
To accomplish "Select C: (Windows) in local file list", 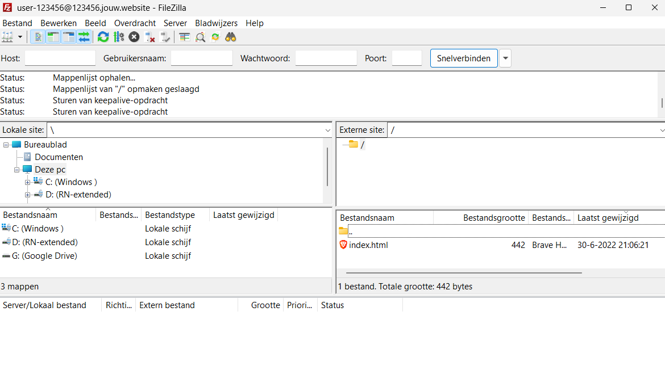I will click(x=38, y=229).
